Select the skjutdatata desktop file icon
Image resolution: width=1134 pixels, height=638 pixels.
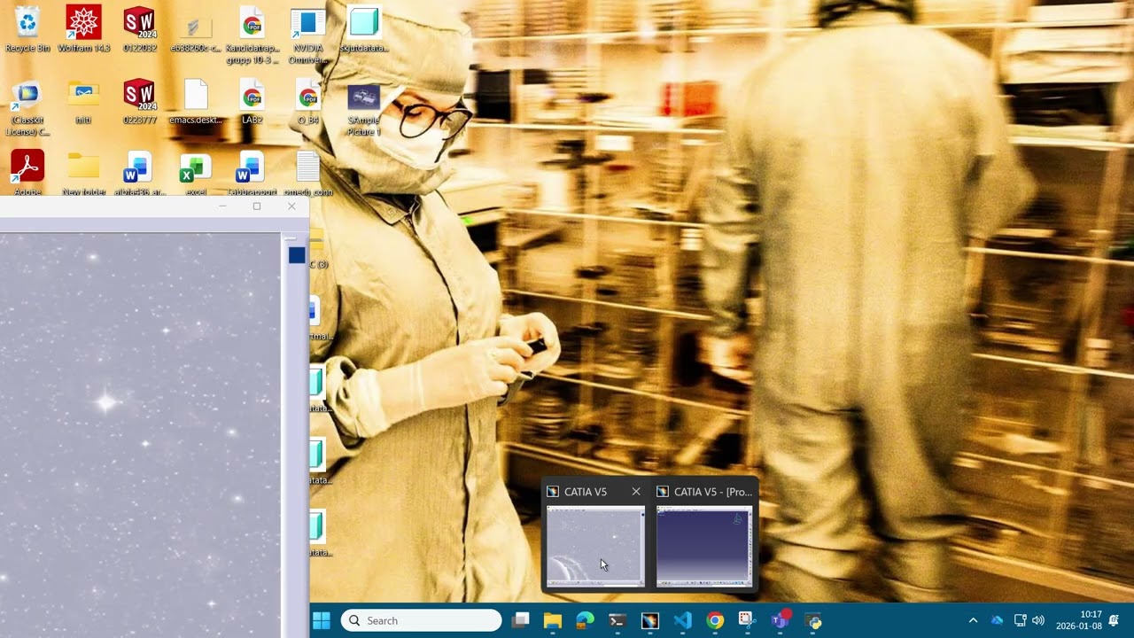tap(363, 28)
